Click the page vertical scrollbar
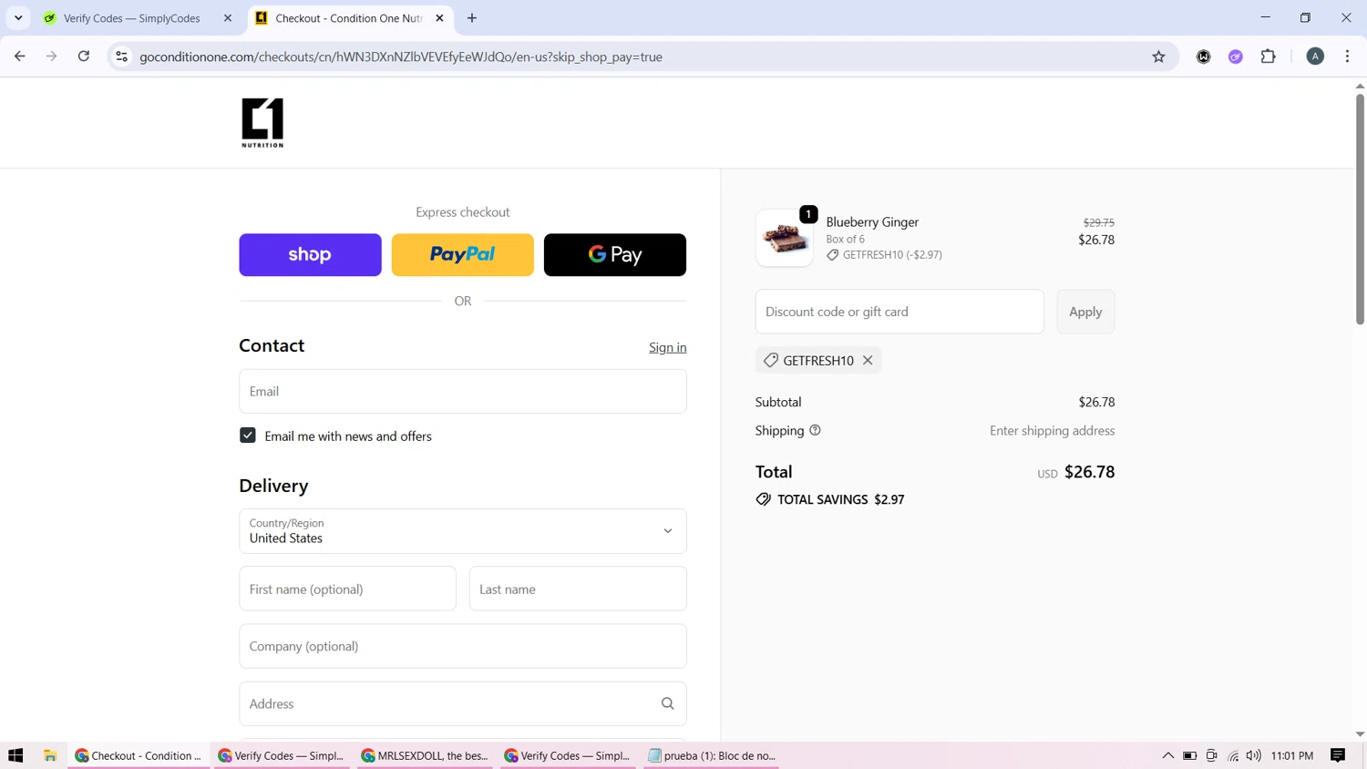The width and height of the screenshot is (1367, 769). pyautogui.click(x=1360, y=210)
